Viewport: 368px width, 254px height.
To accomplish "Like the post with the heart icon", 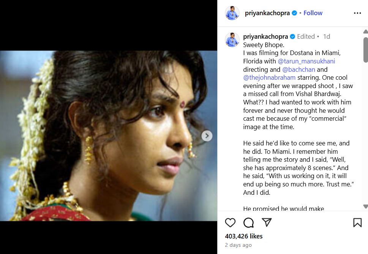I will (230, 222).
